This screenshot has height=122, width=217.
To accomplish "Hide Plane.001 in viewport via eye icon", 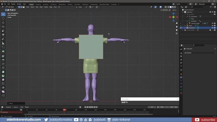I will coord(213,28).
